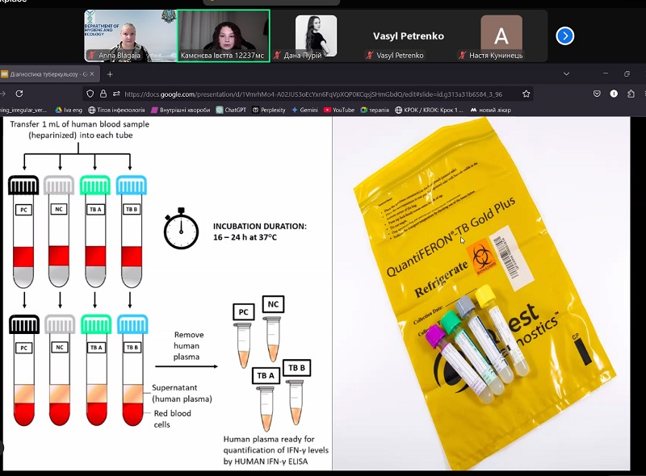
Task: Select Дана Пурій's participant tile
Action: 316,36
